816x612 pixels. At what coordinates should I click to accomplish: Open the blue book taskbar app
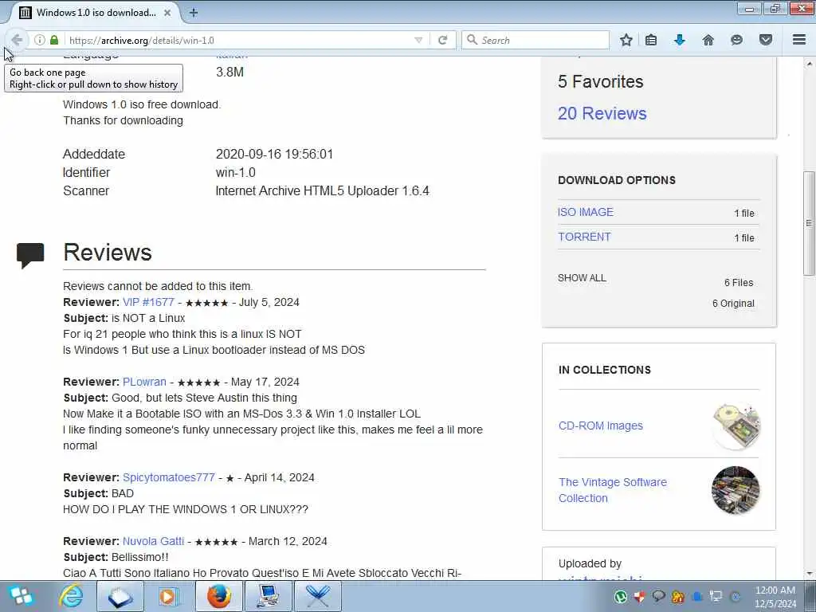tap(120, 596)
